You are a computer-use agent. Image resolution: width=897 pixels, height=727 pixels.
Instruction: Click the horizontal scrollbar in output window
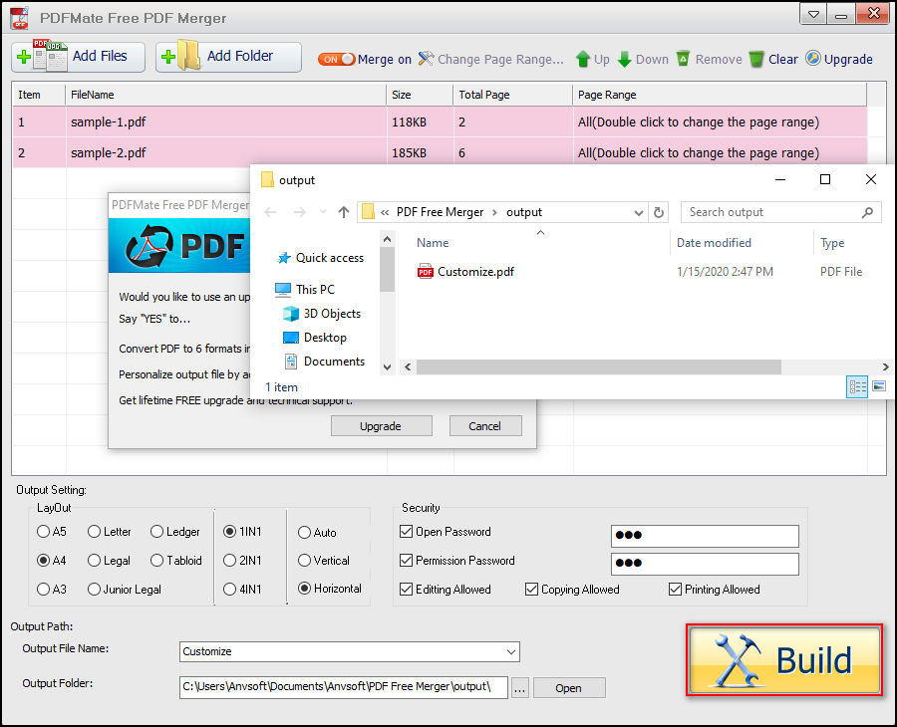click(598, 367)
